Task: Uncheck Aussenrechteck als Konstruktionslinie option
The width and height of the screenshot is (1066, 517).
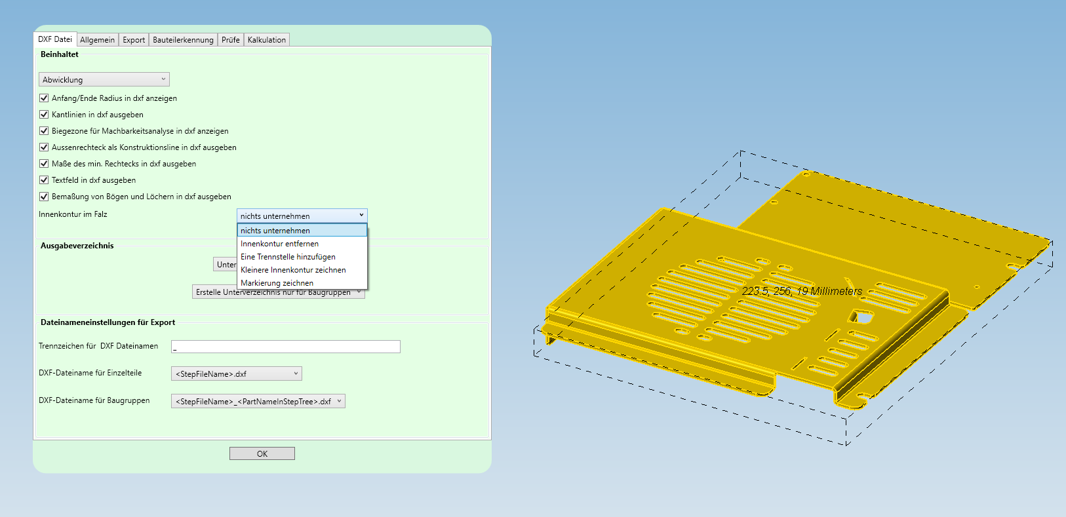Action: (44, 147)
